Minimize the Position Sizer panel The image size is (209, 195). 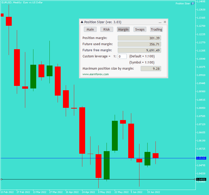point(160,22)
